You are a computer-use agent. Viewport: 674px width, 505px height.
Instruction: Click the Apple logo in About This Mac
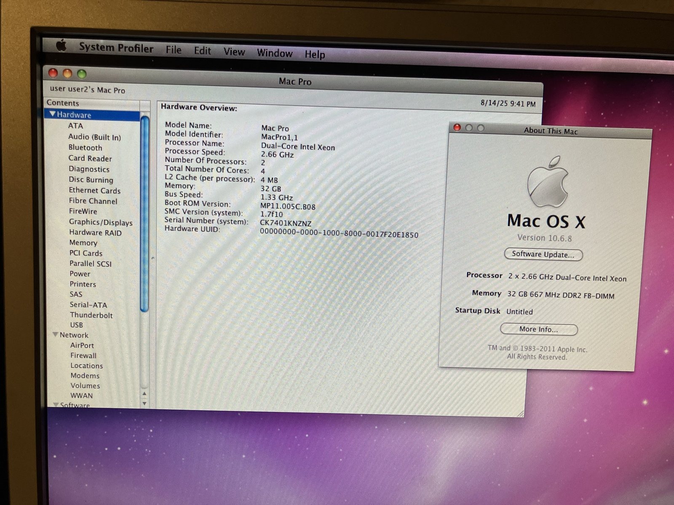[x=548, y=182]
